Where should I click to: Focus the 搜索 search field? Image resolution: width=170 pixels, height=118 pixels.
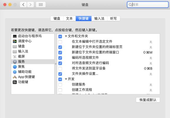148,4
